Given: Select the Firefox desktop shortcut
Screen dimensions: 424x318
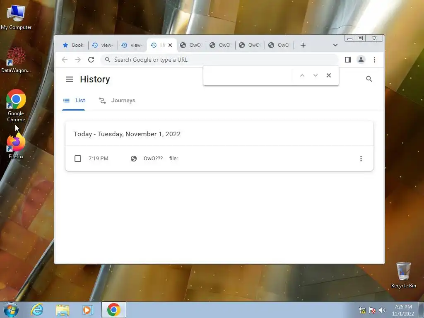Looking at the screenshot, I should tap(16, 147).
